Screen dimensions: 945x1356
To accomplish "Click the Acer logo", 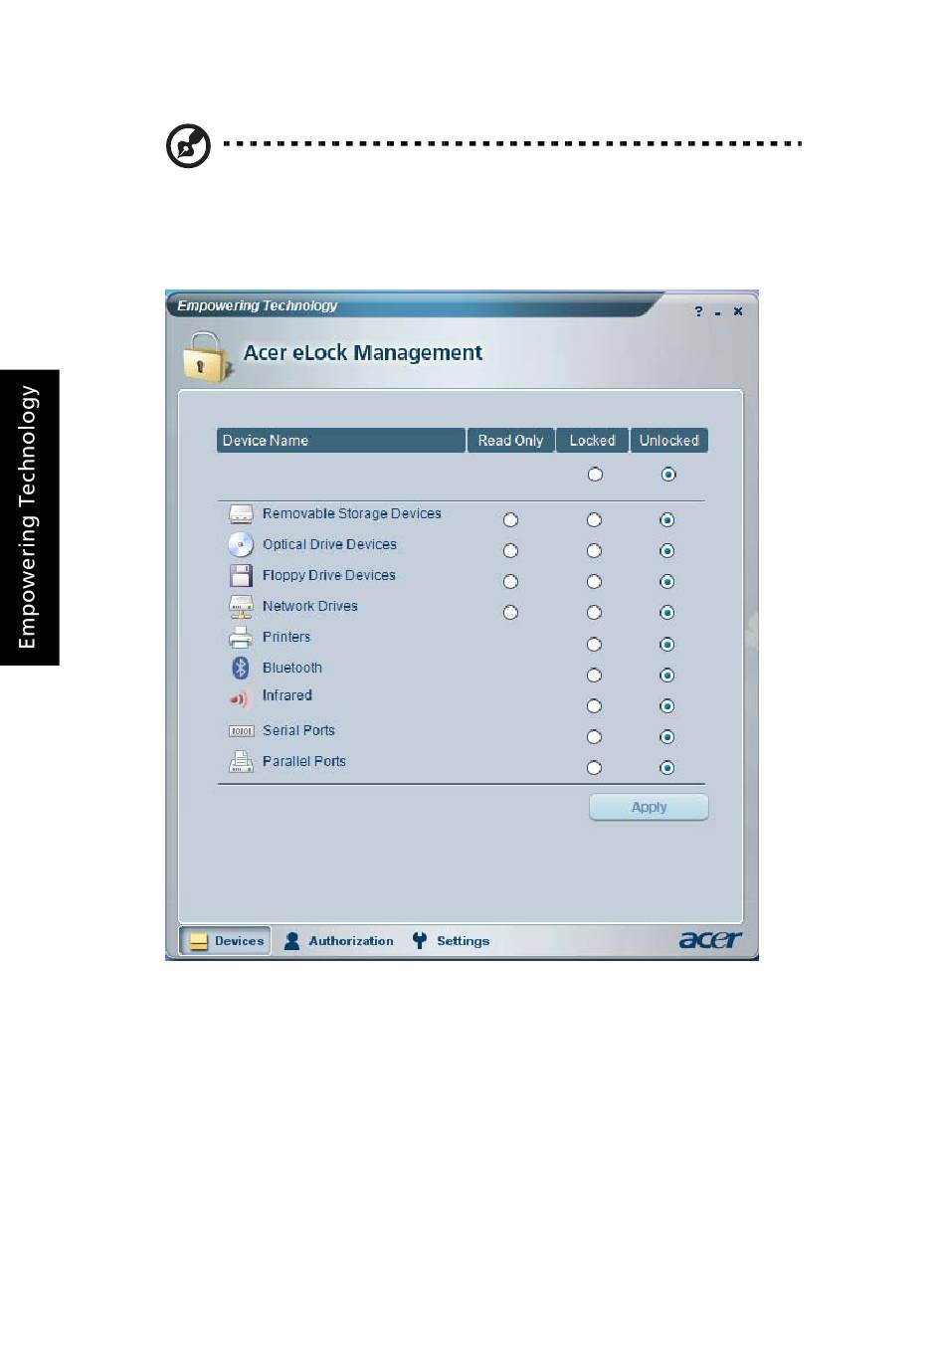I will coord(710,940).
